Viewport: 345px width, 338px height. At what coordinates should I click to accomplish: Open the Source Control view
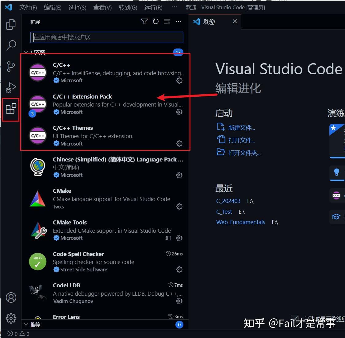[11, 66]
